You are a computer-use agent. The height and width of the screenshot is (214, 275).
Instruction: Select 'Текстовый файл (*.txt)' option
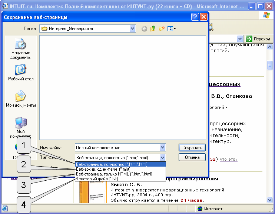(120, 179)
